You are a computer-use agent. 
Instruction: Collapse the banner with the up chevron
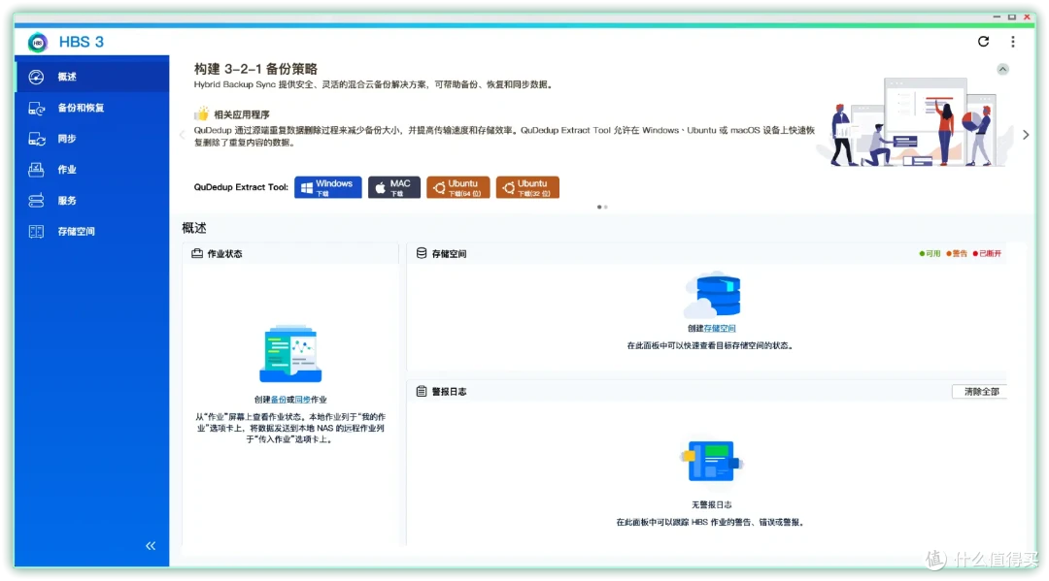coord(1002,70)
